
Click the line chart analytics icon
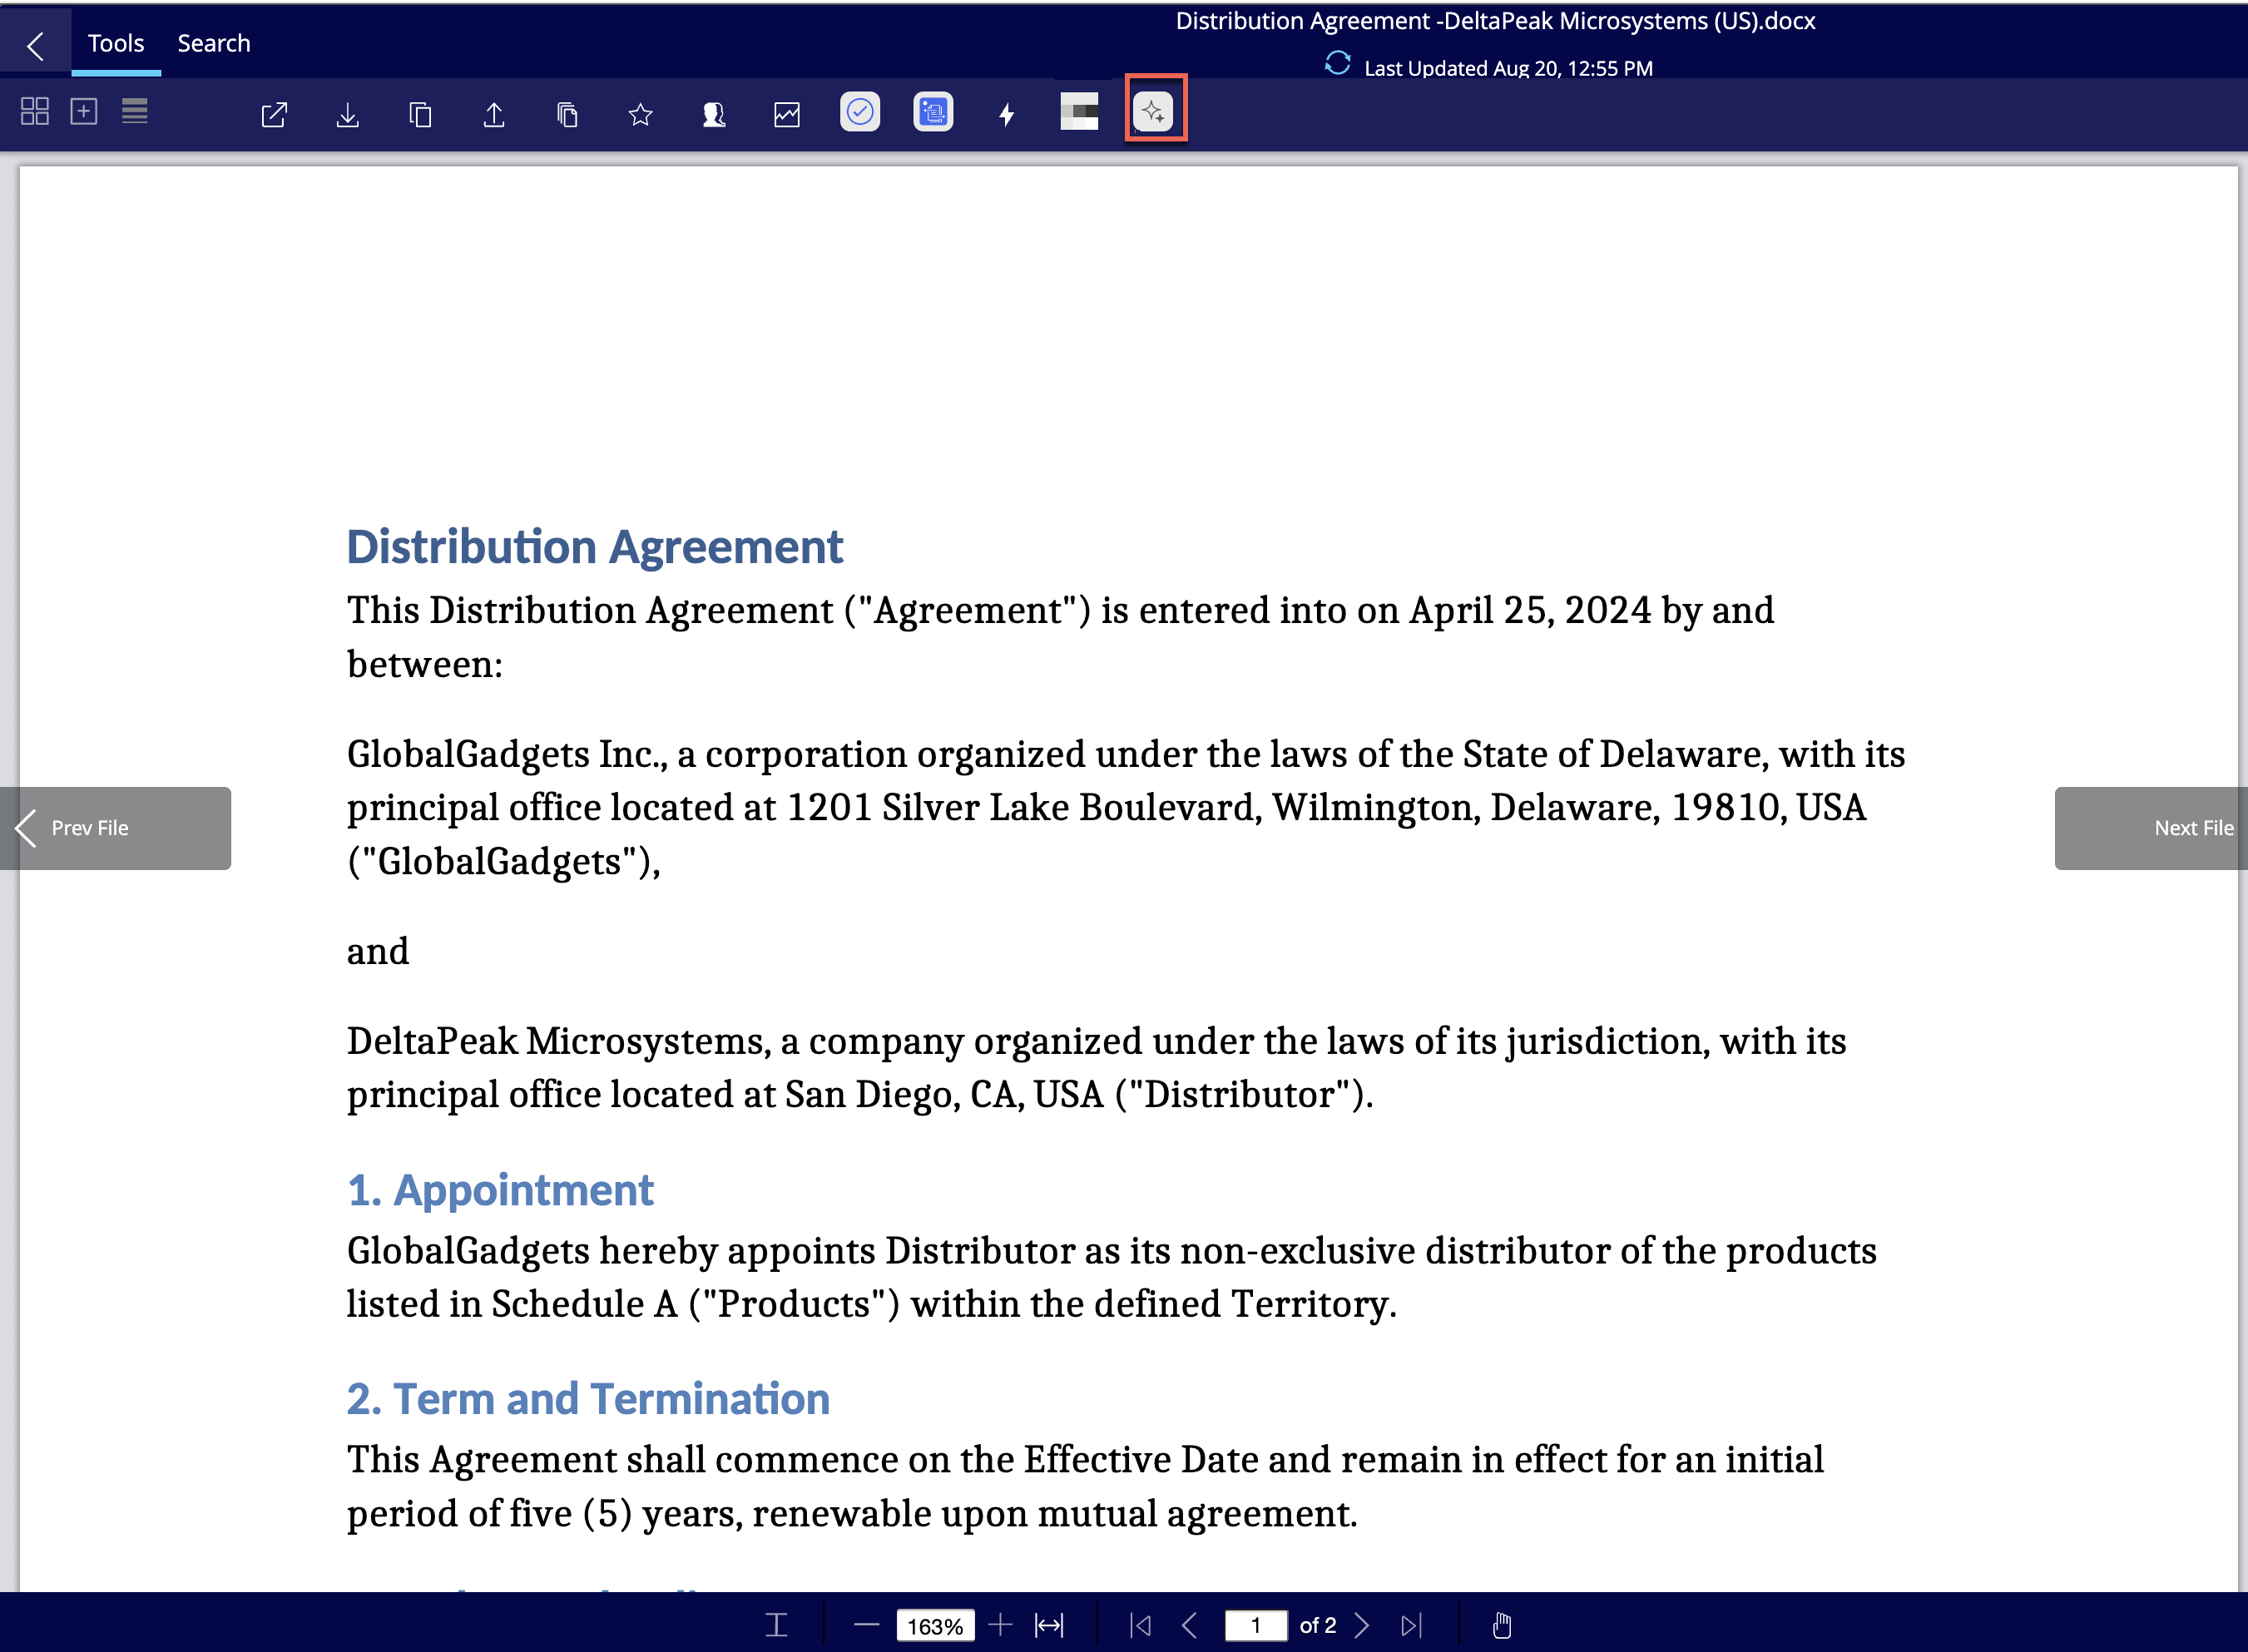(787, 115)
